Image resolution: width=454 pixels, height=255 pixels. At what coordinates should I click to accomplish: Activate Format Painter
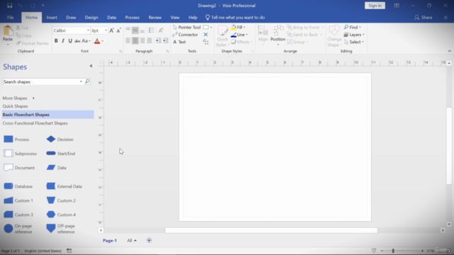coord(33,43)
